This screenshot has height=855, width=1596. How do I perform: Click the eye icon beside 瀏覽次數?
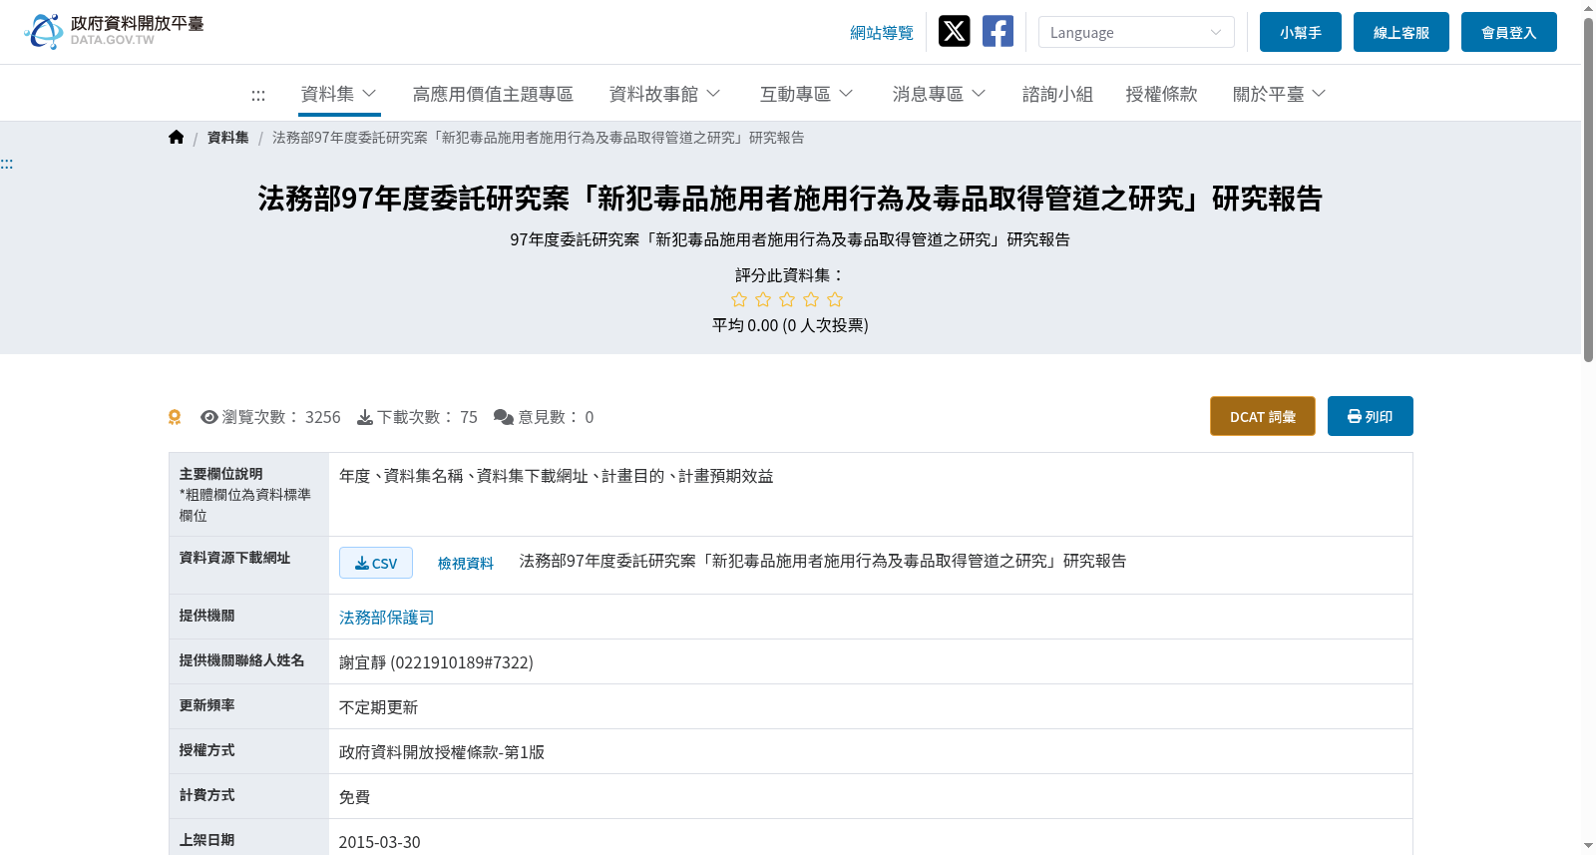click(209, 417)
